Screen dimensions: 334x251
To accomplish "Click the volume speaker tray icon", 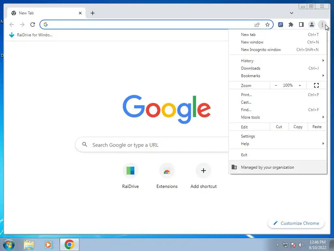I will pos(301,245).
